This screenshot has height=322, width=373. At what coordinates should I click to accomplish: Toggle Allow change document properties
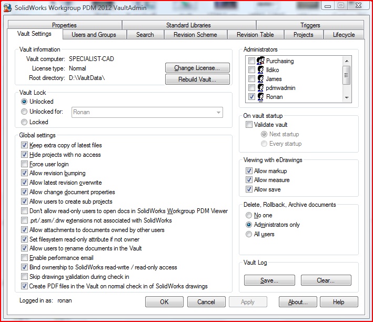(24, 192)
